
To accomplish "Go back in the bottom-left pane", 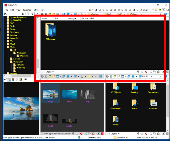I will pyautogui.click(x=42, y=77).
